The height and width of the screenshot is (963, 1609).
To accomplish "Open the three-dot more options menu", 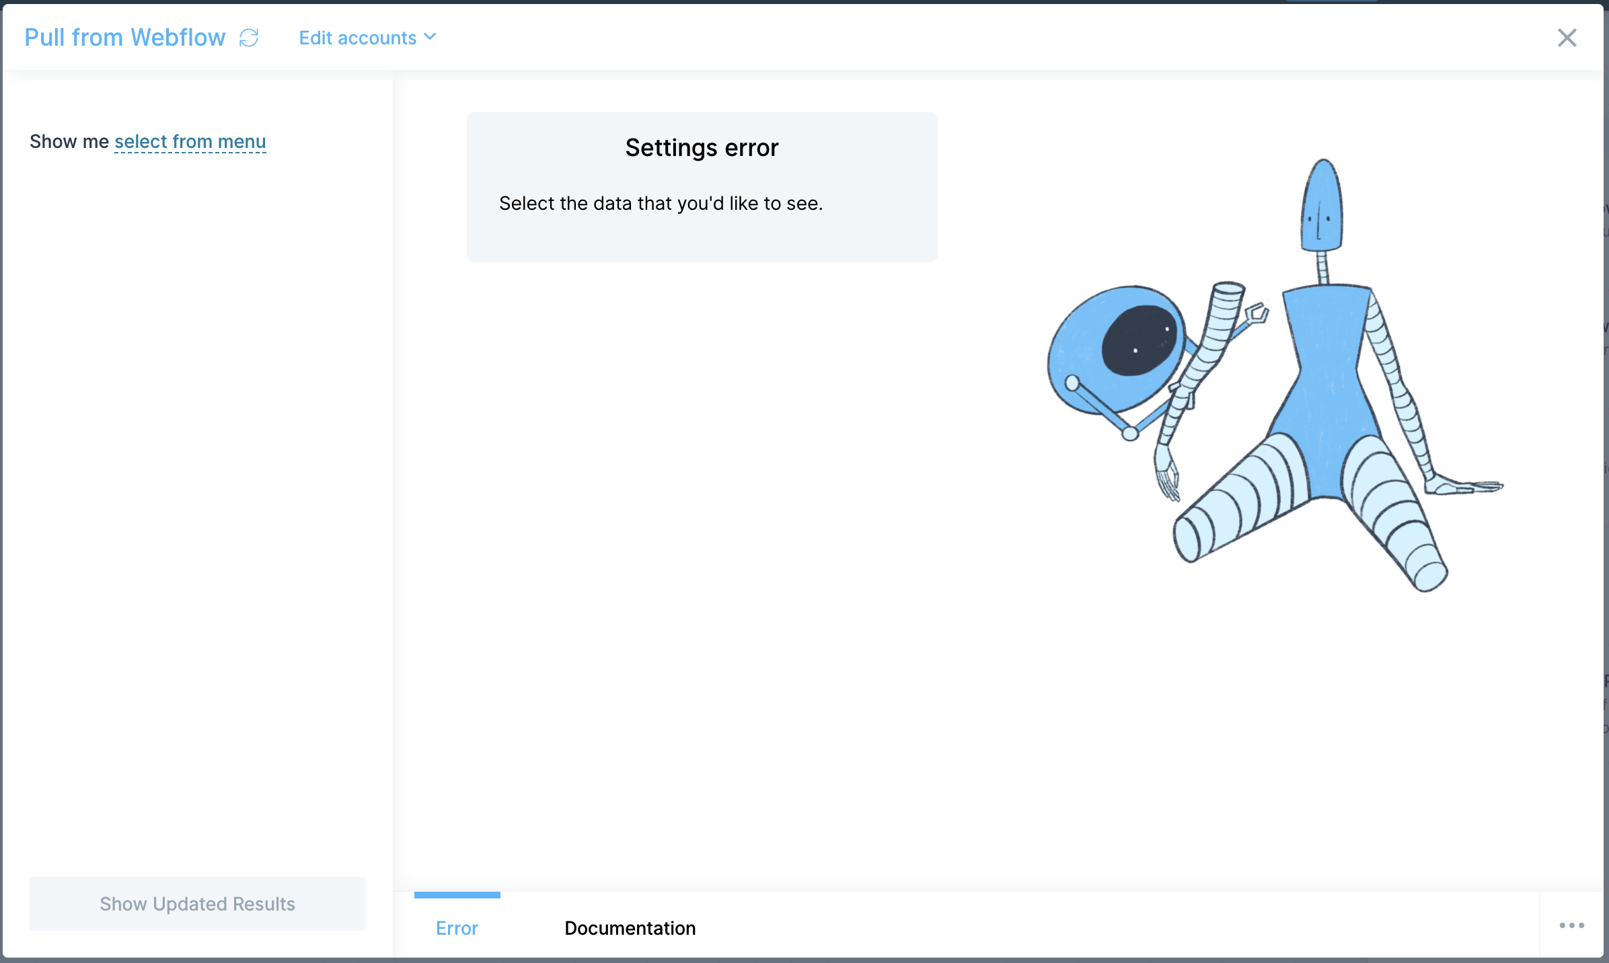I will point(1572,925).
